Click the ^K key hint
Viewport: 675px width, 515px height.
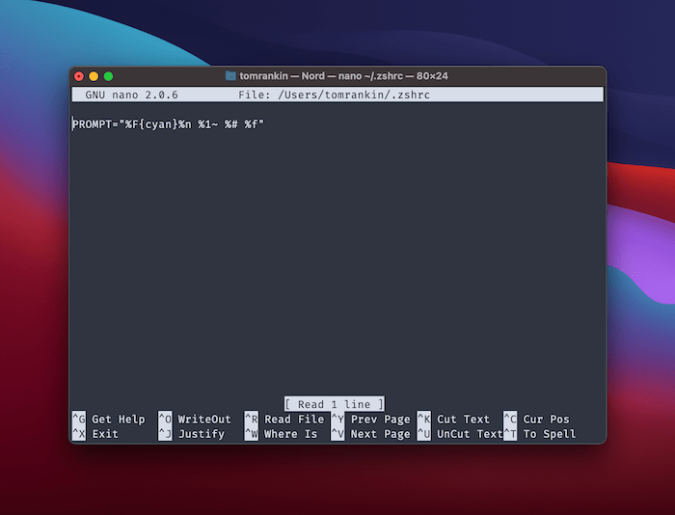click(424, 419)
